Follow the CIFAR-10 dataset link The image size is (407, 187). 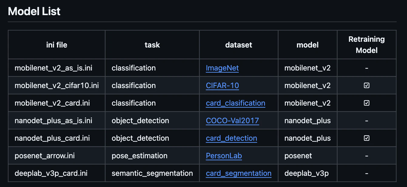(x=222, y=86)
